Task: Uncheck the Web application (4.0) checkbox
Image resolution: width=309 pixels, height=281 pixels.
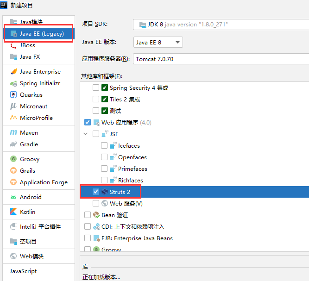Action: (x=88, y=122)
